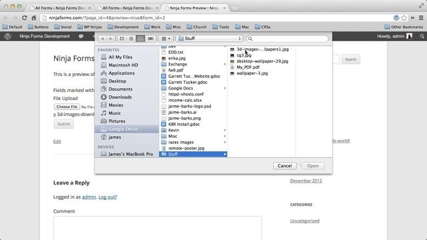Expand the races images folder arrow
The width and height of the screenshot is (427, 240).
225,142
